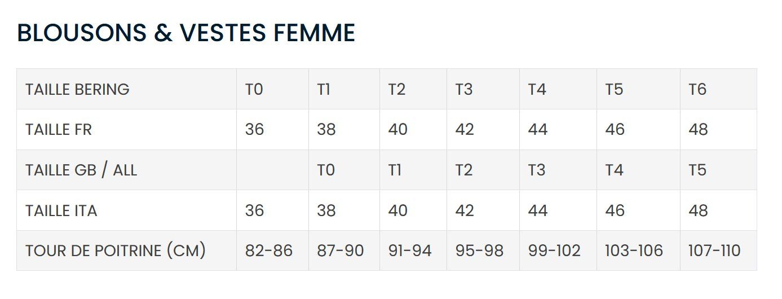The image size is (782, 299).
Task: Select the TAILLE GB / ALL label
Action: pyautogui.click(x=81, y=170)
